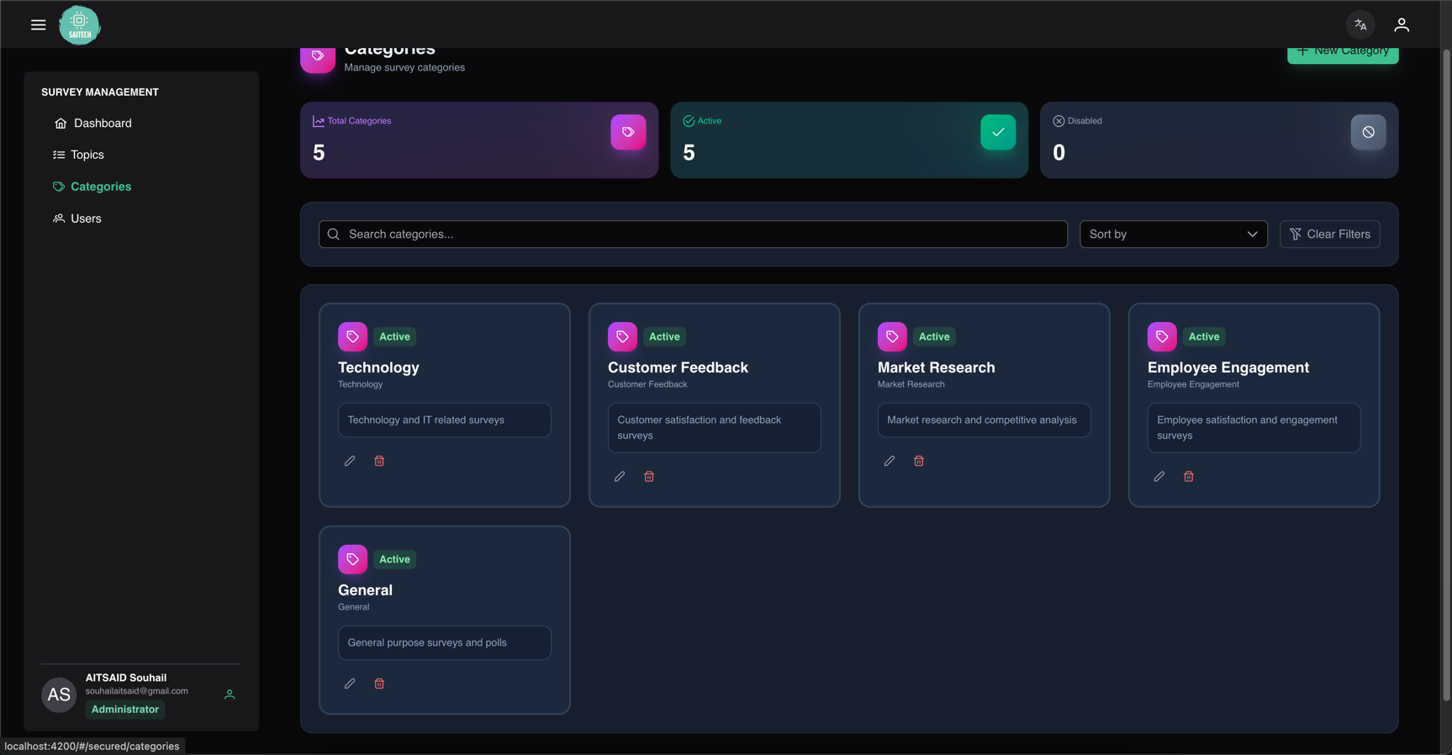The width and height of the screenshot is (1452, 755).
Task: Open the hamburger menu
Action: point(38,25)
